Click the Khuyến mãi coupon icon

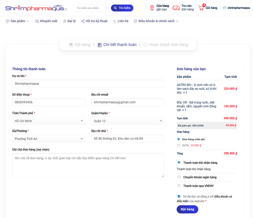point(37,21)
